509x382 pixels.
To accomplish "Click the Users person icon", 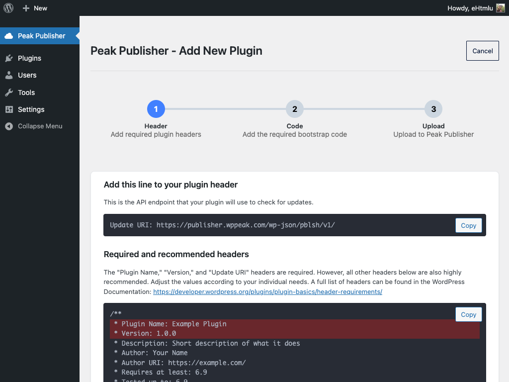I will pyautogui.click(x=8, y=75).
